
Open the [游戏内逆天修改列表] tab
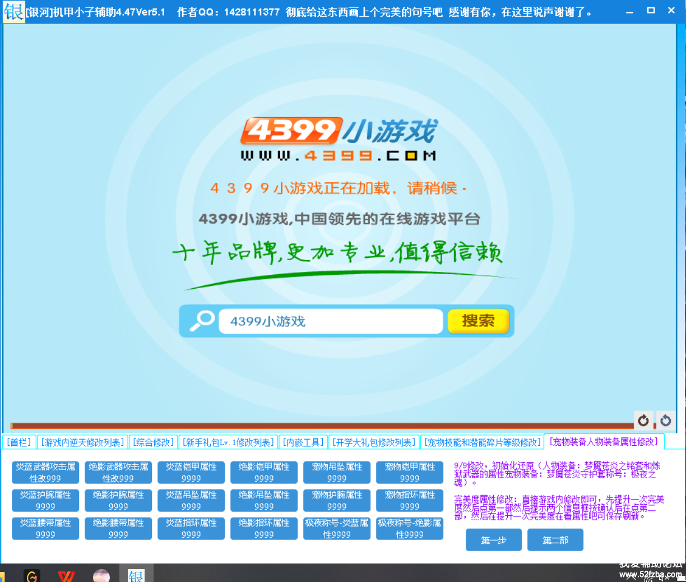(x=82, y=442)
